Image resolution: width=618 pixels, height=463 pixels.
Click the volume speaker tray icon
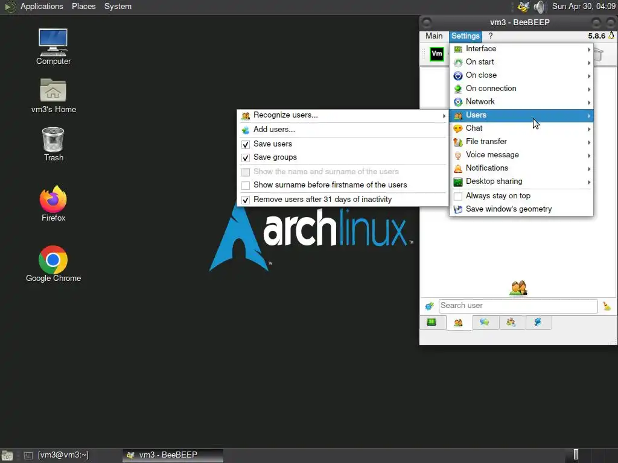[539, 7]
